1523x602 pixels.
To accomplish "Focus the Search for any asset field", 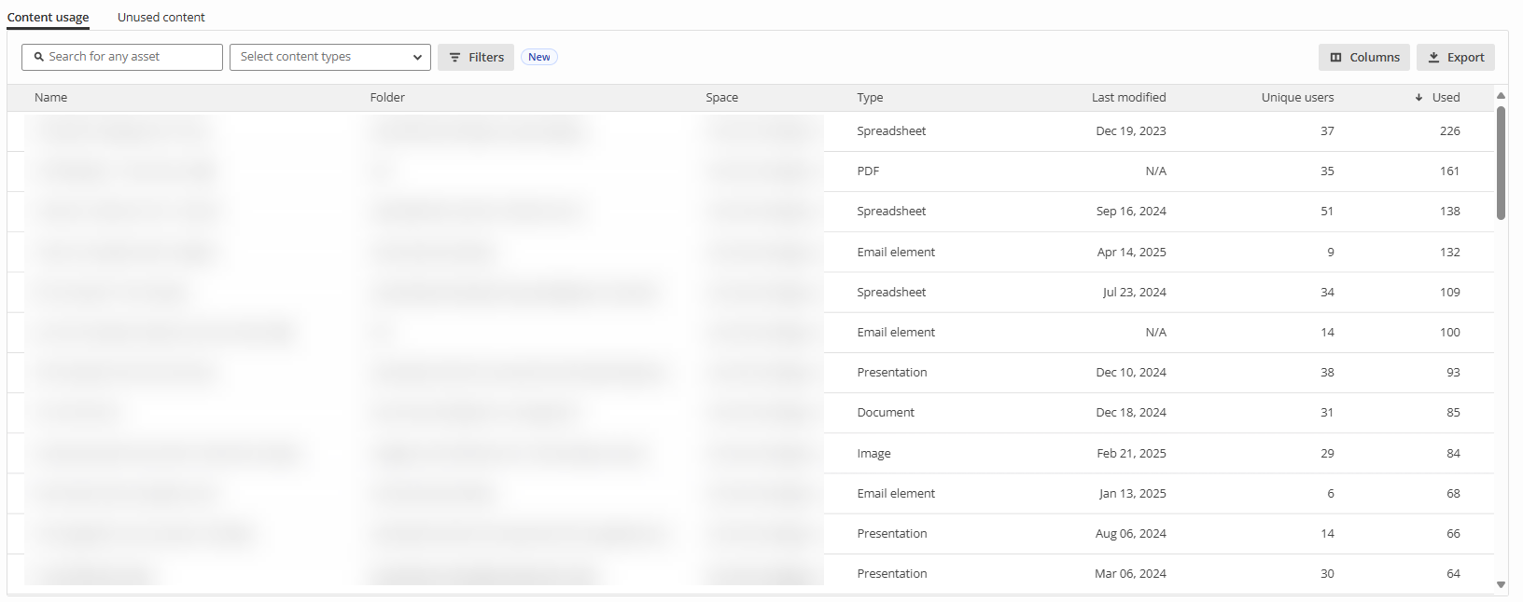I will (131, 57).
